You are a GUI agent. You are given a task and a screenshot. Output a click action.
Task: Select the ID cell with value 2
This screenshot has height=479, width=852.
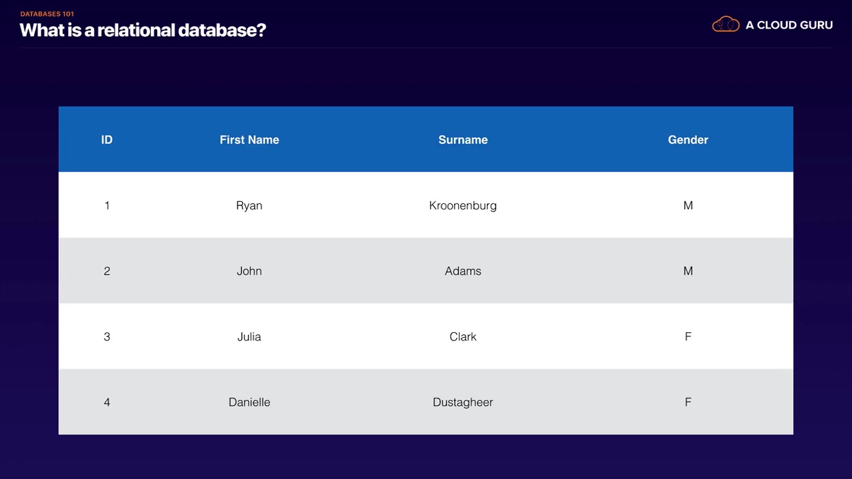coord(106,271)
